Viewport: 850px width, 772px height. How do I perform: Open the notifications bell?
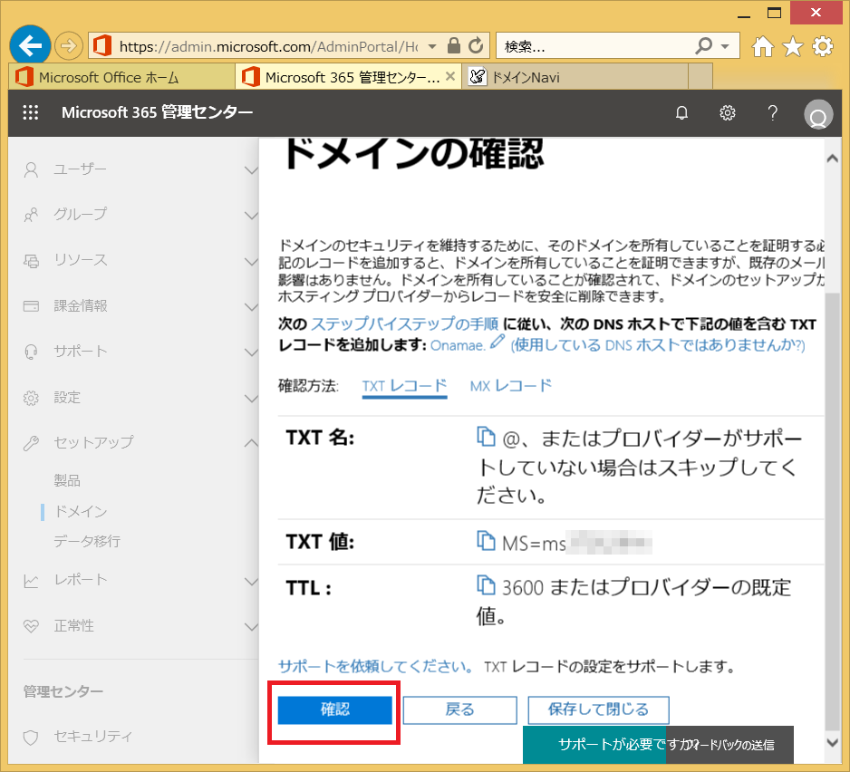pyautogui.click(x=681, y=112)
